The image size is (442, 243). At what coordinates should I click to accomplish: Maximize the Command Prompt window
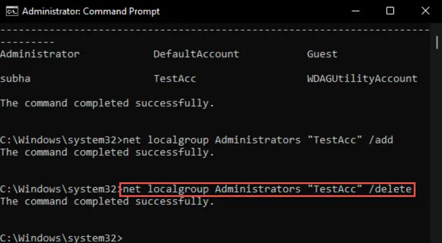point(390,11)
